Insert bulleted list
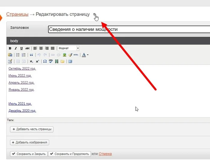The width and height of the screenshot is (210, 161). (x=18, y=55)
